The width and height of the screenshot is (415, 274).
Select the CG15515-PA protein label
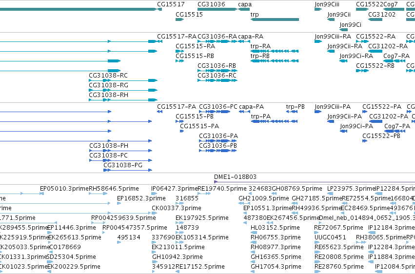point(199,126)
